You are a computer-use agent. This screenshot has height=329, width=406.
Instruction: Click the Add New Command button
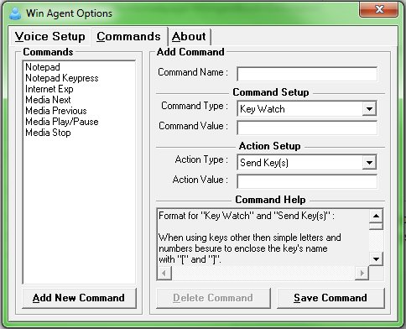point(79,298)
